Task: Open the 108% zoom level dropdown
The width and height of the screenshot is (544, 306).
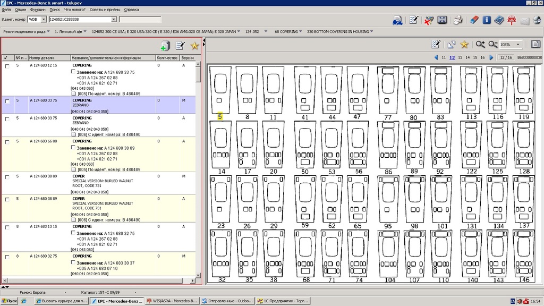Action: tap(518, 45)
